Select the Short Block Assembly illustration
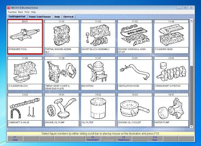Screen dimensions: 201x146 [x=98, y=35]
